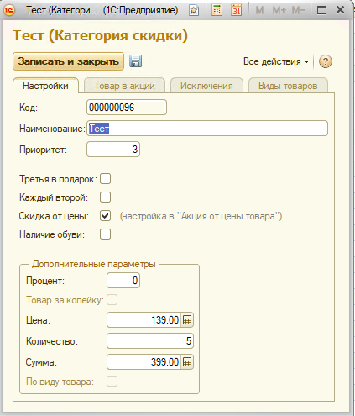Screen dimensions: 355x416
Task: Open help with question mark icon
Action: click(326, 61)
